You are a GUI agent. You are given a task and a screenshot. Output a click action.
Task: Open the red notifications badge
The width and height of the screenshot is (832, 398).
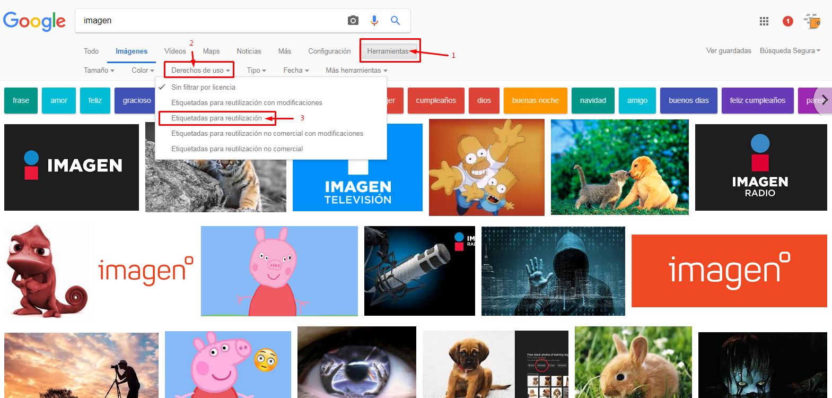click(788, 21)
